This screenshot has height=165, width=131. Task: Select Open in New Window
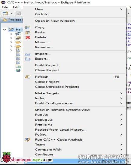click(x=75, y=21)
